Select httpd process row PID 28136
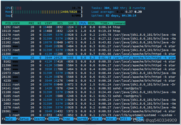This screenshot has width=181, height=125. pos(89,77)
